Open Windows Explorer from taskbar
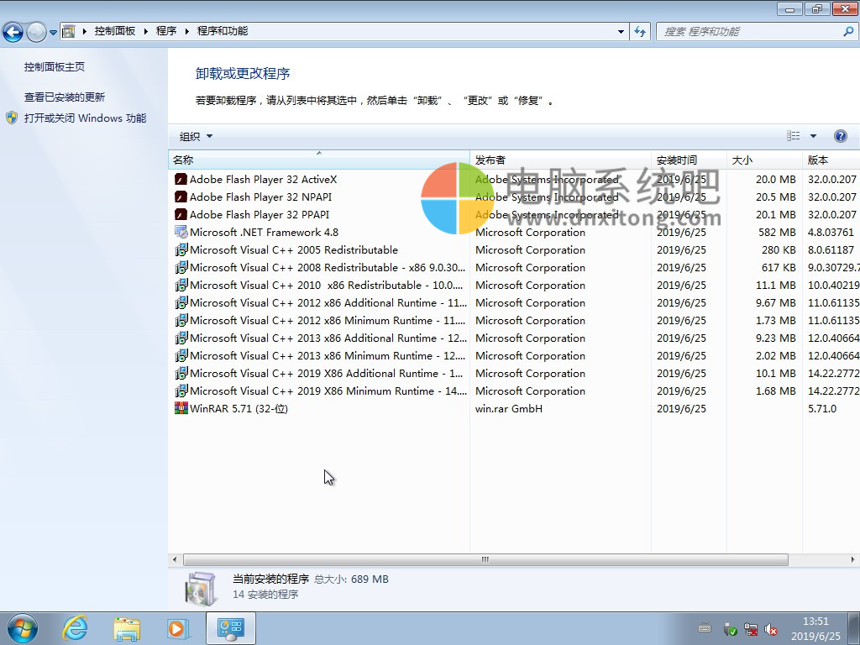 [x=127, y=629]
